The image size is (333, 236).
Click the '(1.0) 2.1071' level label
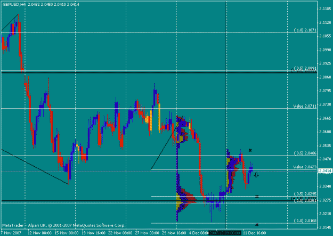coord(305,30)
